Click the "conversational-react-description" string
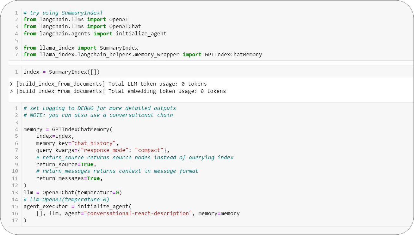 138,214
